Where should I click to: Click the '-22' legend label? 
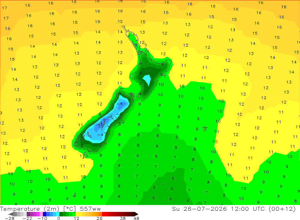[27, 218]
